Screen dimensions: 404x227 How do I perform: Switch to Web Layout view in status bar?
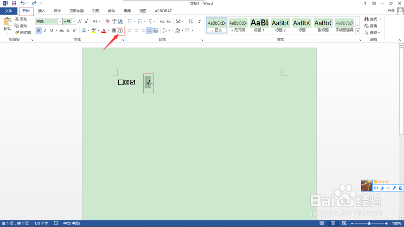click(344, 223)
